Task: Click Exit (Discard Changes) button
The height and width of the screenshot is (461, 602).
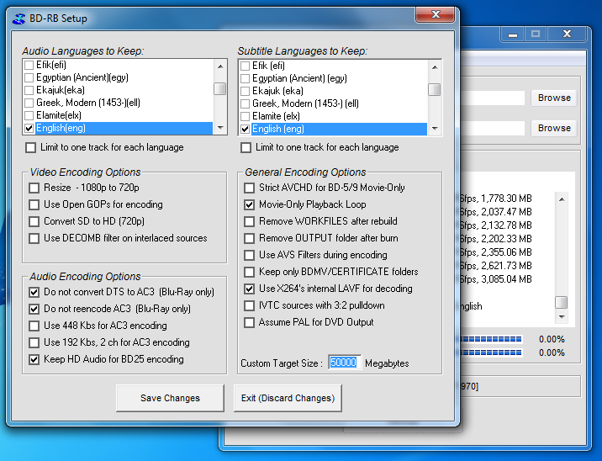Action: tap(288, 398)
